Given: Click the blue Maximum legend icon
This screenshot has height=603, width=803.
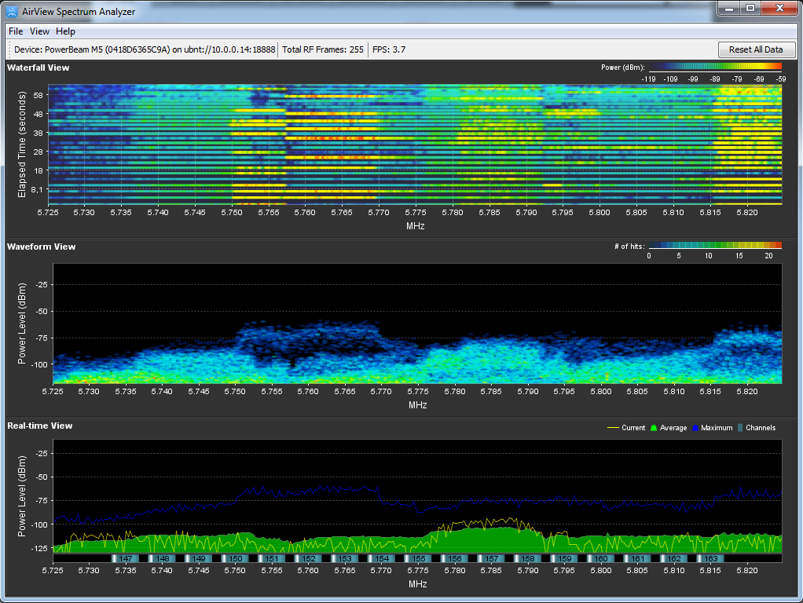Looking at the screenshot, I should (x=695, y=428).
